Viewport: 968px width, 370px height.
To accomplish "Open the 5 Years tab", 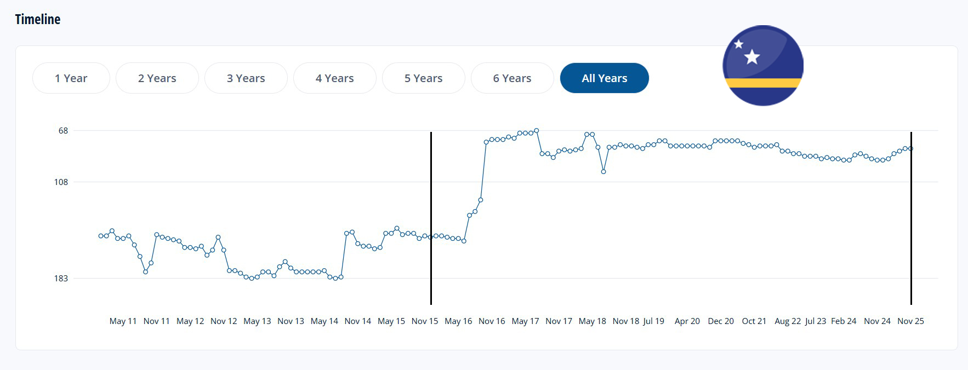I will click(423, 78).
